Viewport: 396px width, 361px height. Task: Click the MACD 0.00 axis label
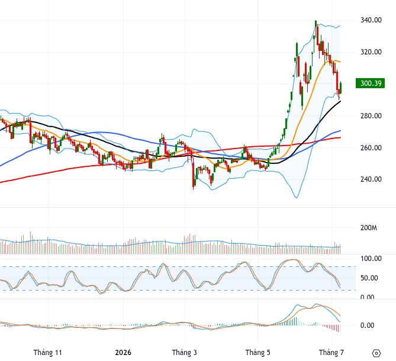(x=367, y=325)
